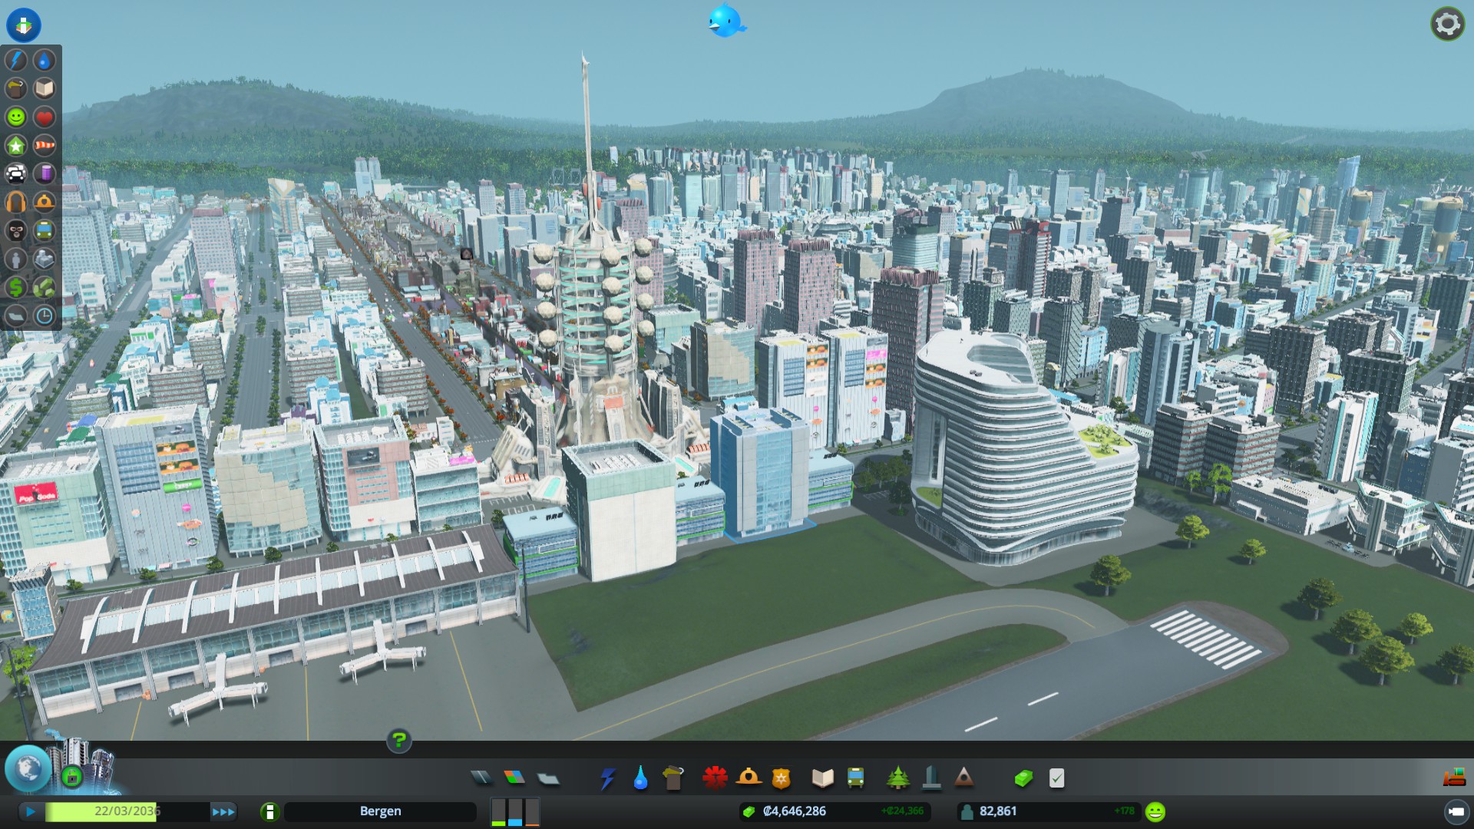This screenshot has height=829, width=1474.
Task: Open the Traffic info view
Action: [16, 174]
